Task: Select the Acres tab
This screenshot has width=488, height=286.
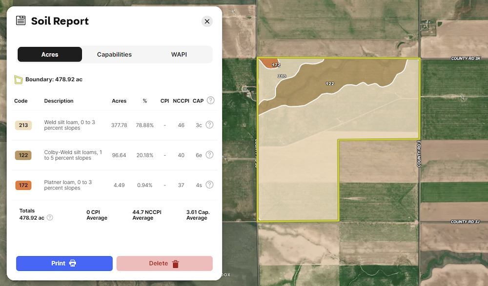Action: pos(50,55)
